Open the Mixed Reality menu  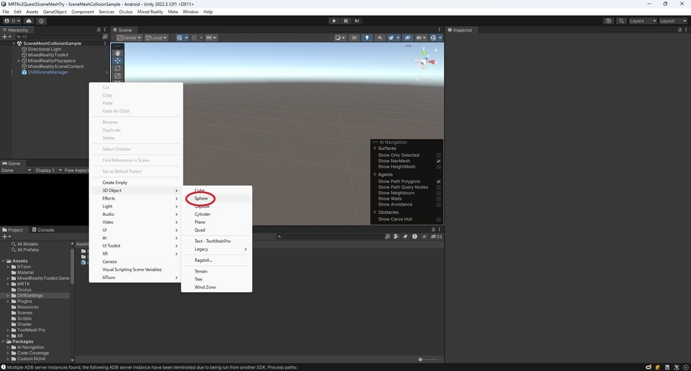click(150, 12)
